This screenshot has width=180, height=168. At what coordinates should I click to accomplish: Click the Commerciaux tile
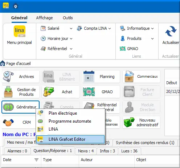click(141, 77)
